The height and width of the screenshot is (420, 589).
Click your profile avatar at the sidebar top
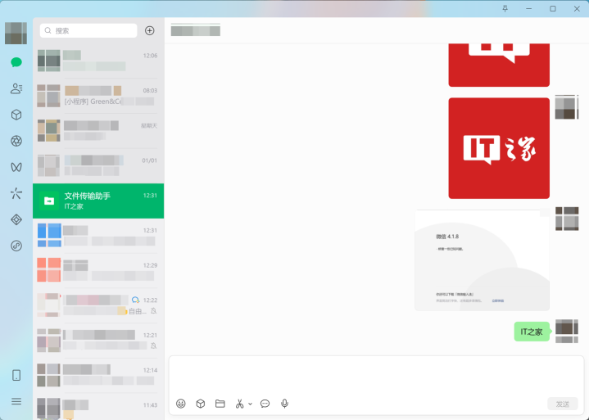coord(16,33)
